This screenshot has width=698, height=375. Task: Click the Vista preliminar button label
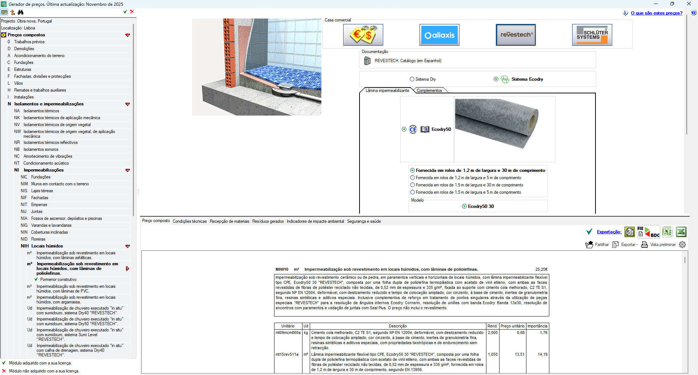(663, 245)
